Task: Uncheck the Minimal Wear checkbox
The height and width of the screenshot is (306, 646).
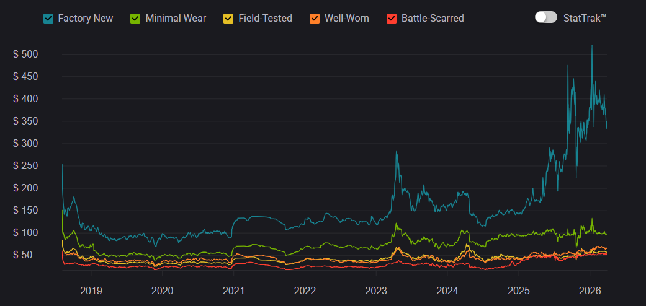Action: click(136, 18)
